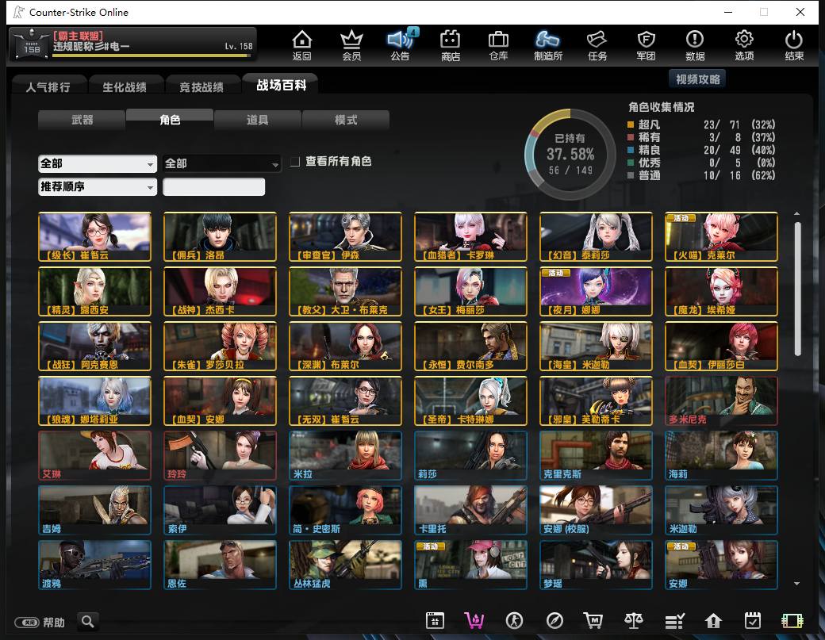Viewport: 825px width, 640px height.
Task: Switch to the 竞技战绩 tab
Action: pos(201,86)
